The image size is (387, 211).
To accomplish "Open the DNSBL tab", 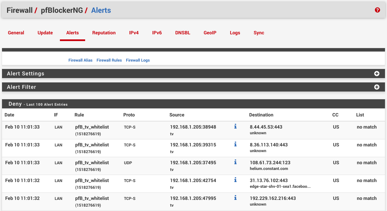I will pos(183,33).
